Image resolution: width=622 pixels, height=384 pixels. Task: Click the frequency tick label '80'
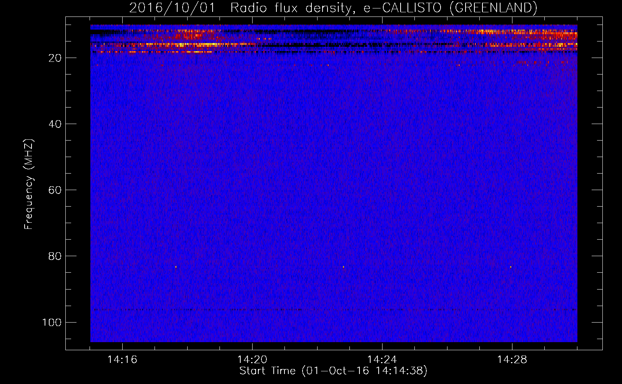click(55, 256)
